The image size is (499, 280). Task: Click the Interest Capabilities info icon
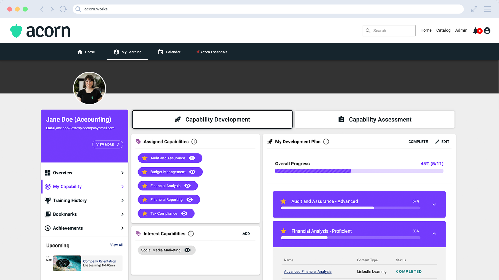(191, 234)
